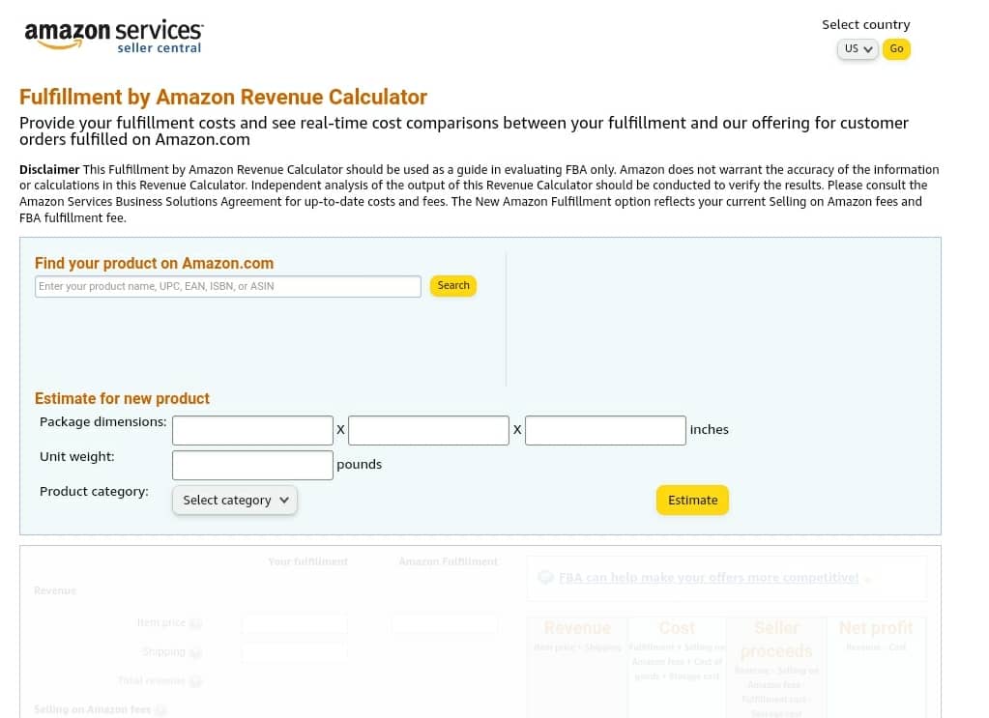The image size is (989, 718).
Task: Click the Estimate button
Action: pos(692,500)
